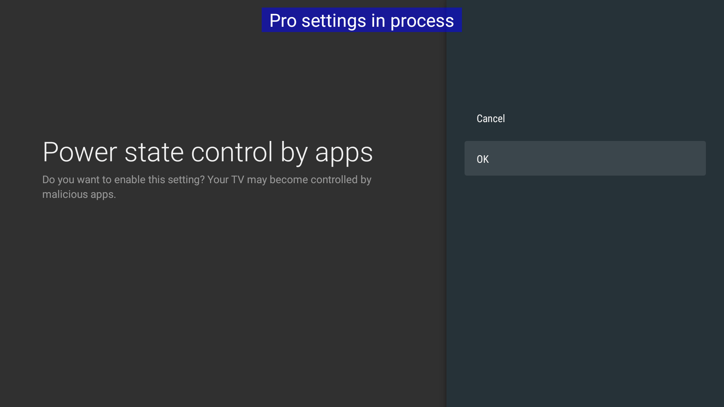
Task: Click 'Do you want to enable this setting?' text
Action: click(x=123, y=180)
